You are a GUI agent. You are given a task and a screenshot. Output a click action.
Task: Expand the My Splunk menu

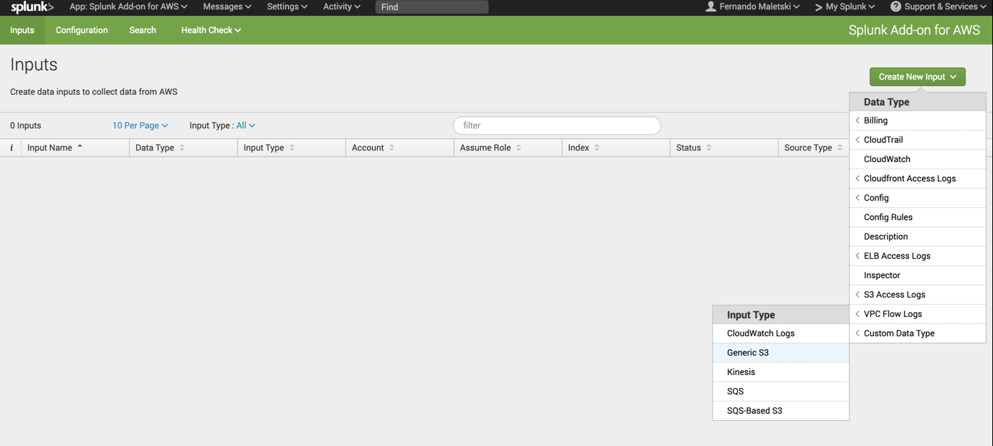click(845, 6)
